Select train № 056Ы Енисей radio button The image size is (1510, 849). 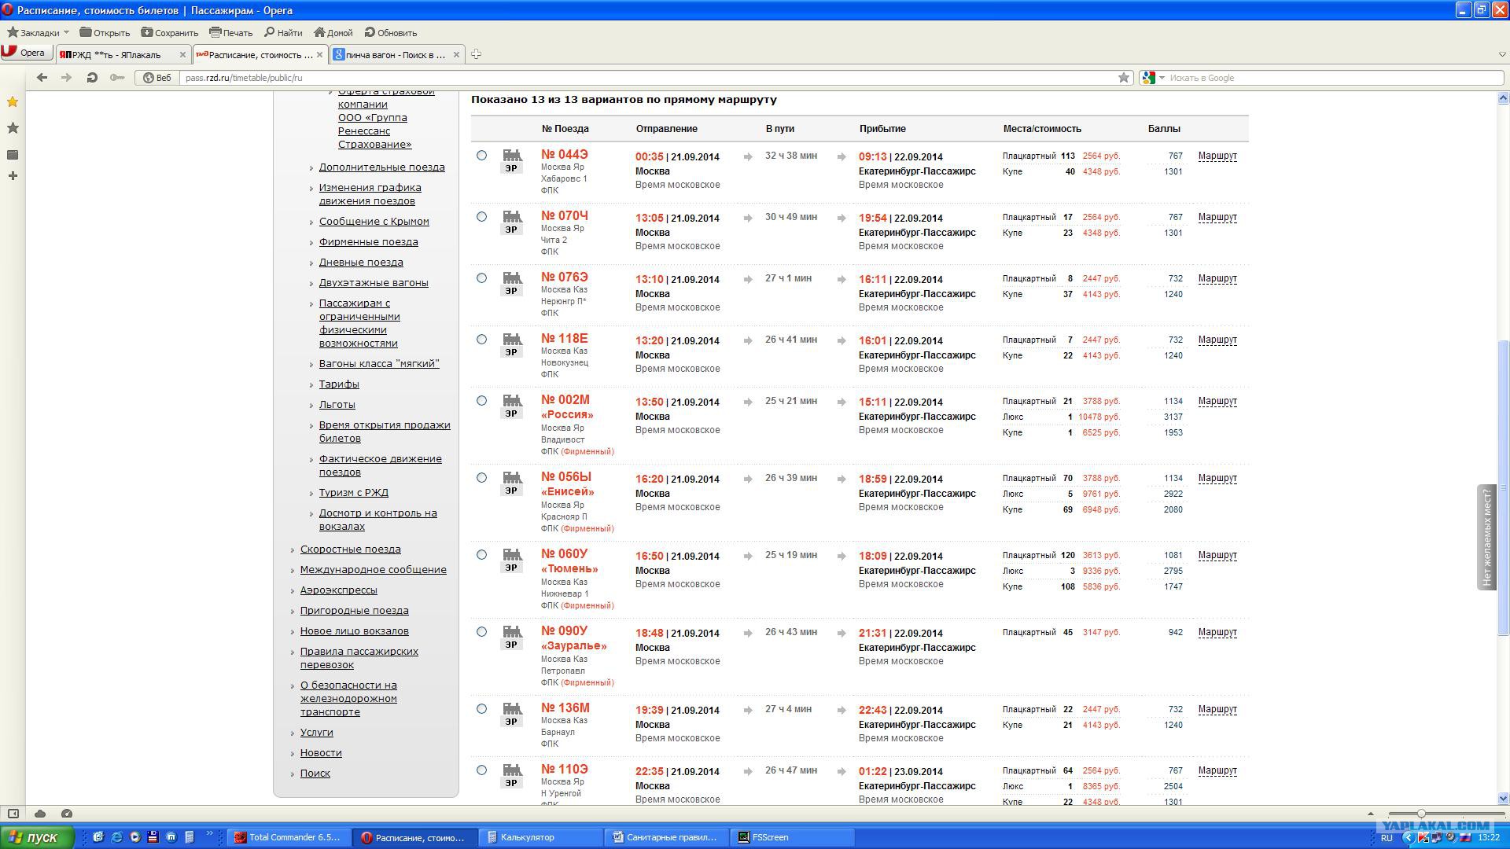tap(481, 478)
